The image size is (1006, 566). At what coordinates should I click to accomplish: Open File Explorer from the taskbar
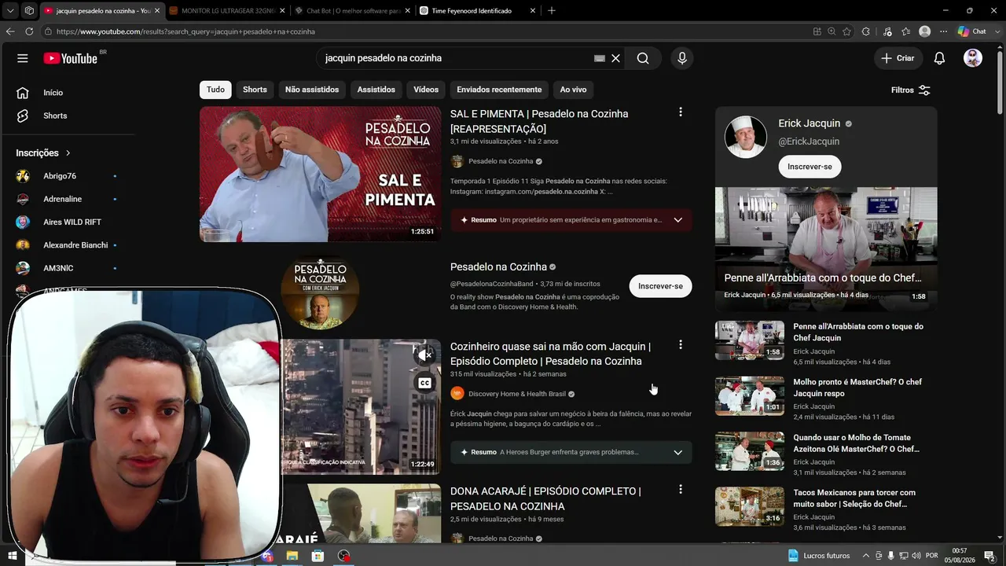click(292, 556)
